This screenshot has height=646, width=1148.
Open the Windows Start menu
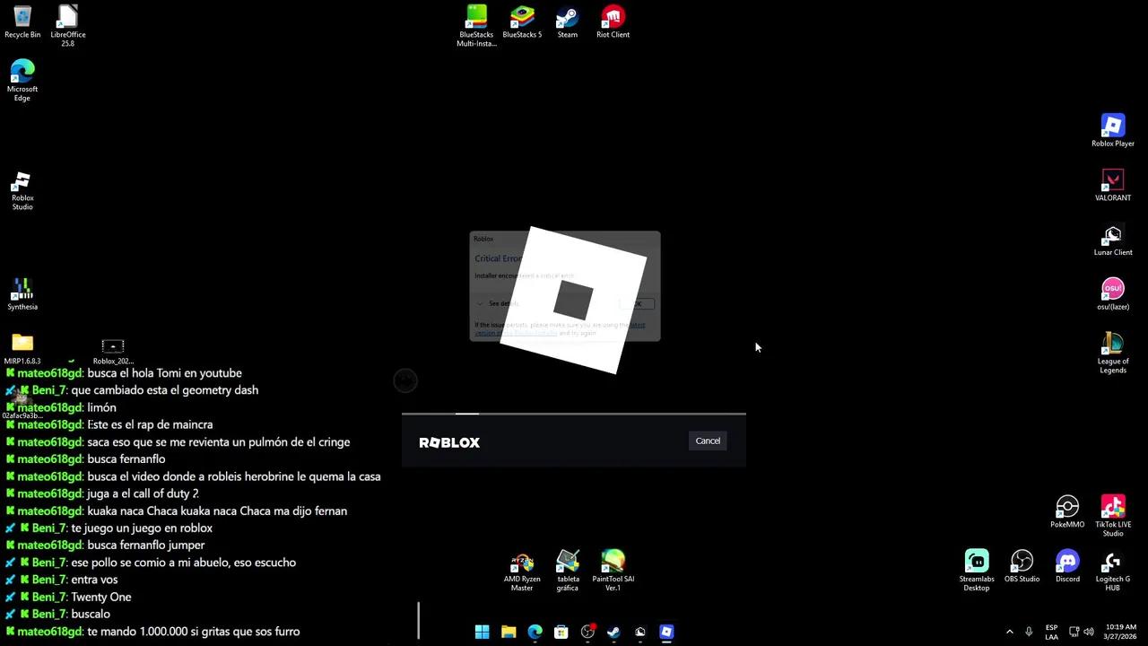[x=482, y=632]
